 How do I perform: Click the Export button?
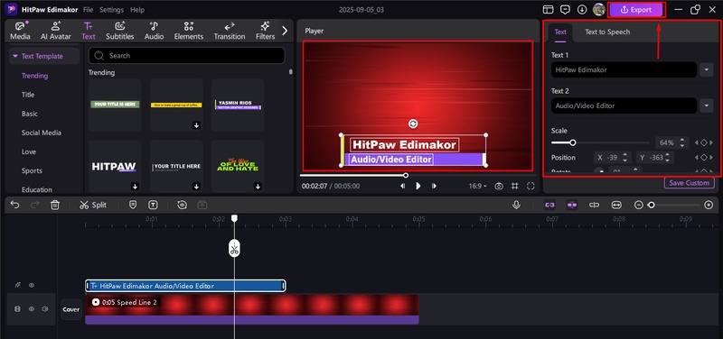tap(636, 10)
